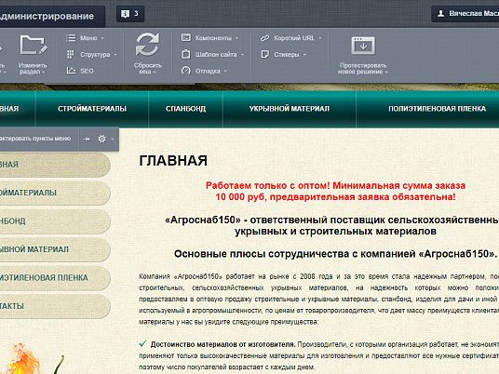This screenshot has height=374, width=499.
Task: Expand the Отладка dropdown arrow
Action: 225,71
